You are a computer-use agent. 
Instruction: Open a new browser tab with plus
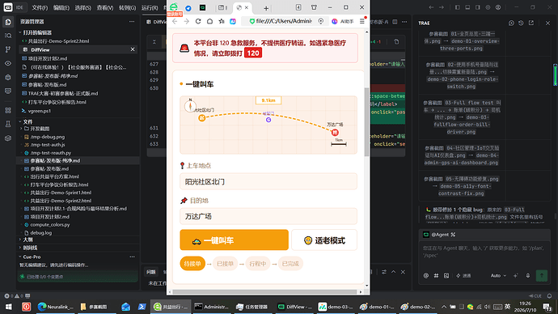[266, 8]
